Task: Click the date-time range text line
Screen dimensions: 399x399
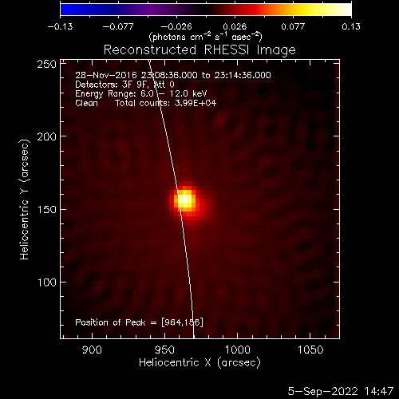Action: [x=173, y=75]
